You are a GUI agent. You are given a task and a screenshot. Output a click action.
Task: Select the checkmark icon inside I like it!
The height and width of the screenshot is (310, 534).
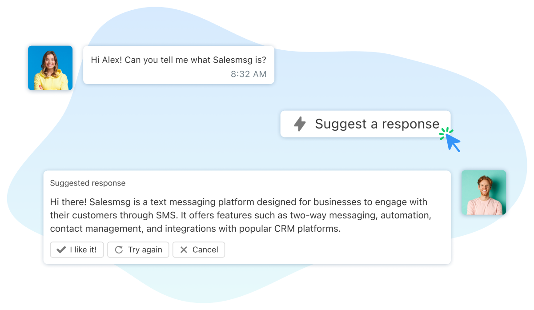click(60, 250)
